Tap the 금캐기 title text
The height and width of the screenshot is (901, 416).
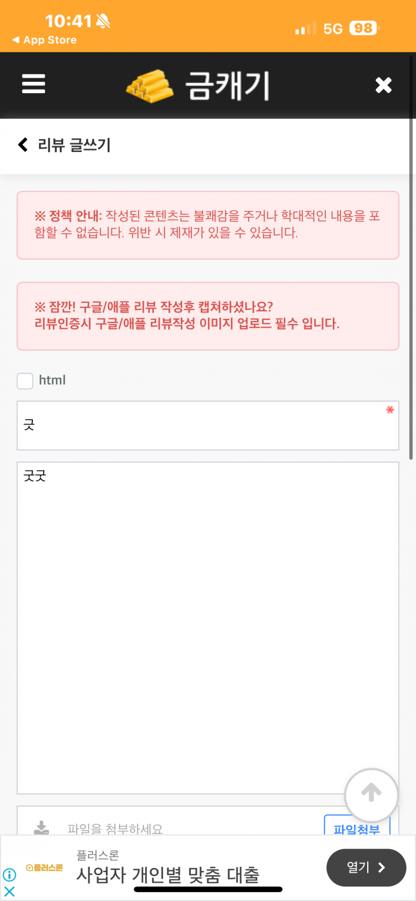click(x=227, y=86)
